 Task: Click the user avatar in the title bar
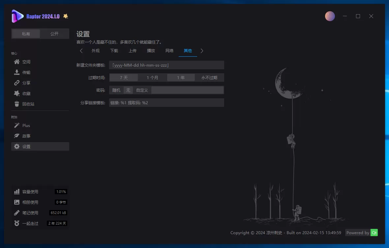pyautogui.click(x=330, y=16)
